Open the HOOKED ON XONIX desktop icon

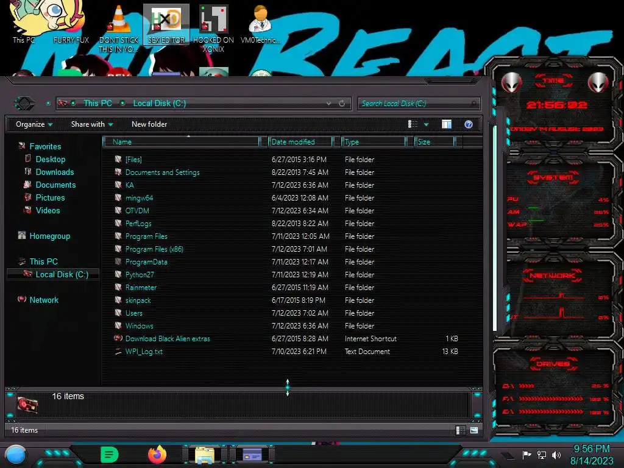click(213, 29)
